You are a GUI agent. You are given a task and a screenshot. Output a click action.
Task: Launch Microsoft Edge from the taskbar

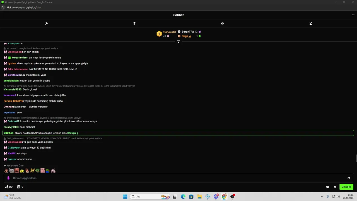click(x=183, y=197)
